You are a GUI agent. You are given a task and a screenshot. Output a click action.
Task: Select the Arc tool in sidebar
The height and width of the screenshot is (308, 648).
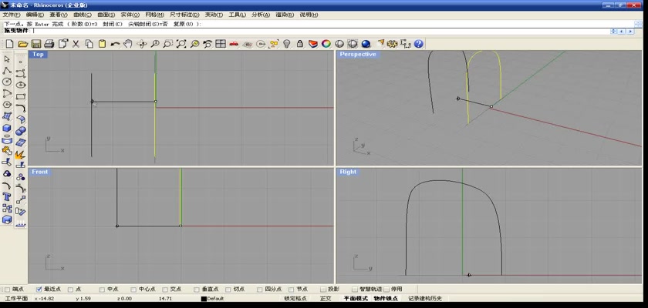click(7, 94)
